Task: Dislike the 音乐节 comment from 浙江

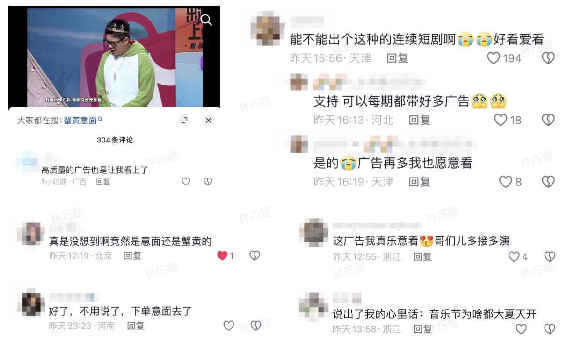Action: point(550,329)
